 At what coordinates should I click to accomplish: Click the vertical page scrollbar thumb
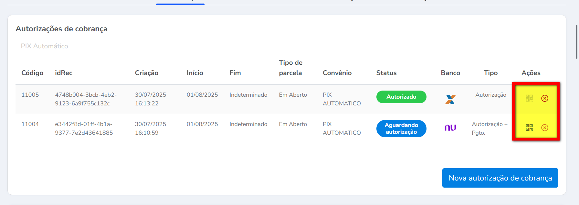(577, 42)
